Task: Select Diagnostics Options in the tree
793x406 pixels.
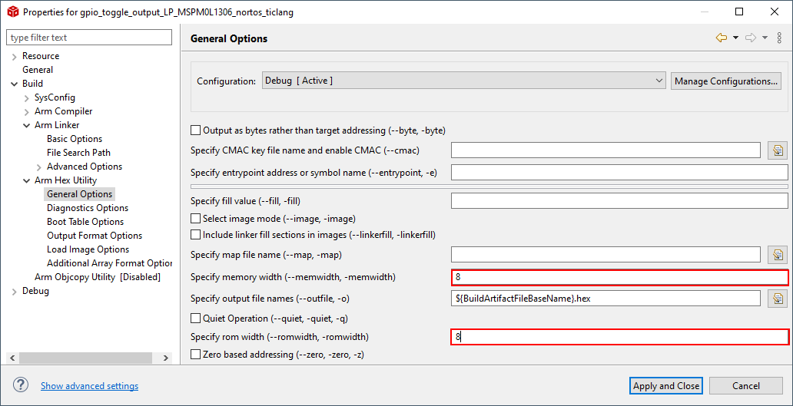Action: [x=87, y=208]
